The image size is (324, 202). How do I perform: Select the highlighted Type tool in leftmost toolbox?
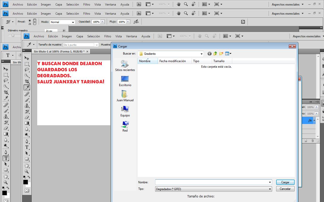click(x=6, y=158)
